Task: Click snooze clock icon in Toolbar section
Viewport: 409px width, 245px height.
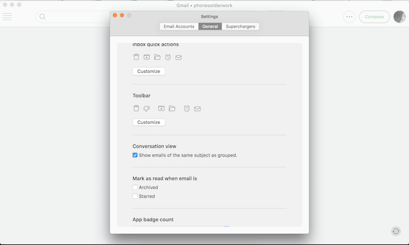Action: 187,108
